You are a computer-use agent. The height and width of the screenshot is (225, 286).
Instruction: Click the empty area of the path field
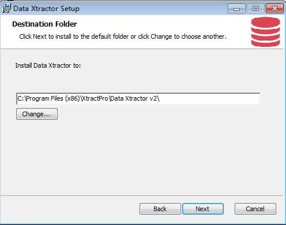(209, 99)
